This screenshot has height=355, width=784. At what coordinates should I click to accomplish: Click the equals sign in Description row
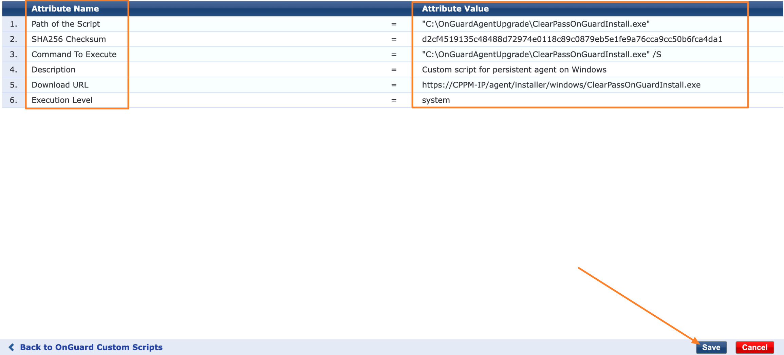tap(394, 70)
